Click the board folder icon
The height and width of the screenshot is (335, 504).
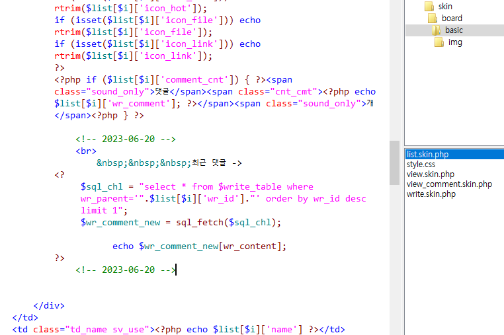tap(432, 19)
